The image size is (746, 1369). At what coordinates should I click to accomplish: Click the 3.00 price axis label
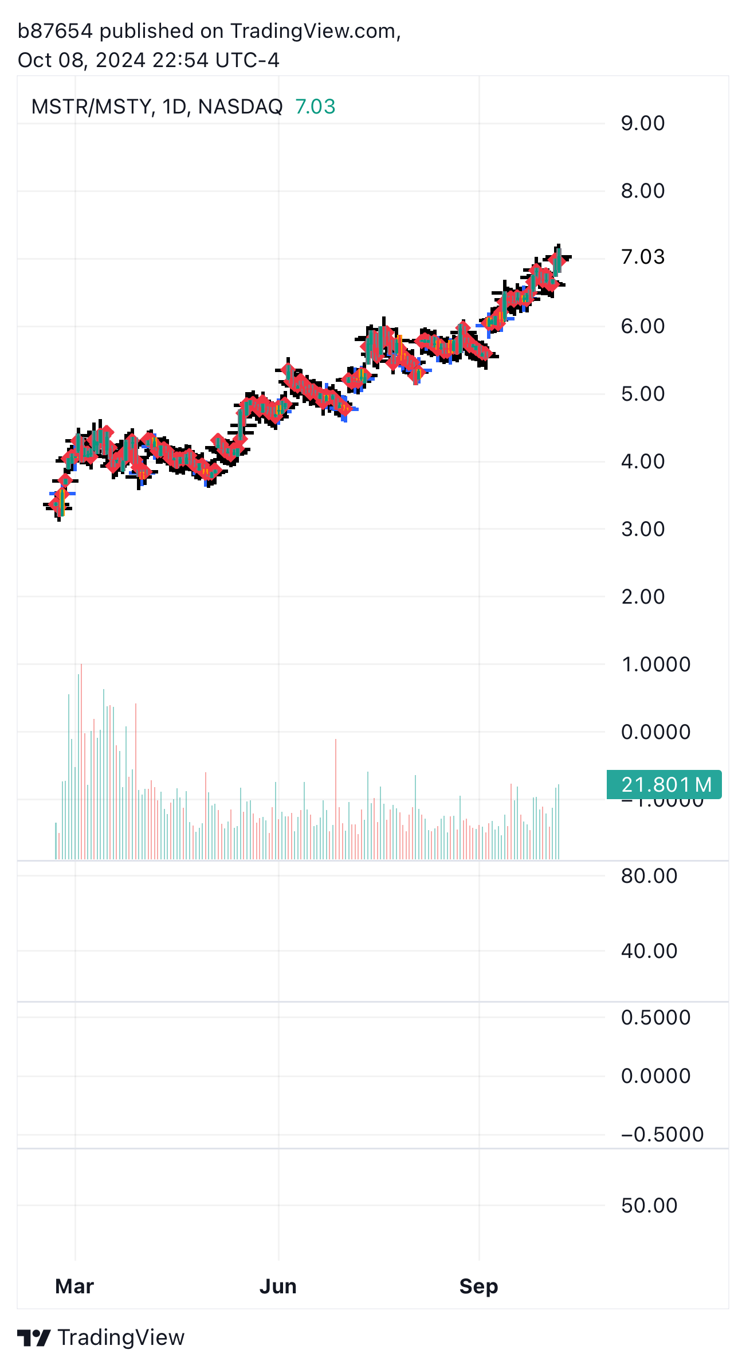pos(643,529)
